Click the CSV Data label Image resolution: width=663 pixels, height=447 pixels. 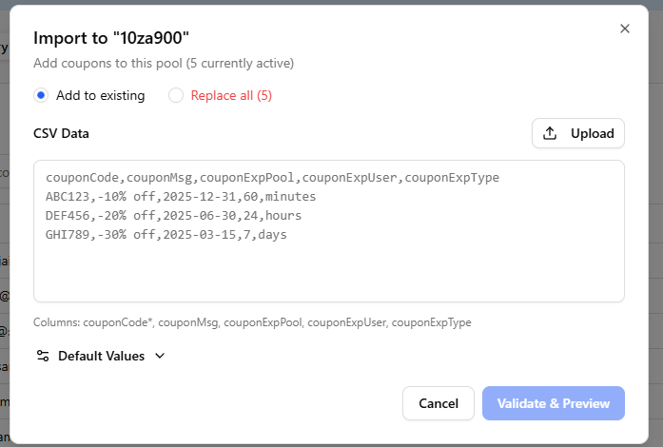(61, 134)
